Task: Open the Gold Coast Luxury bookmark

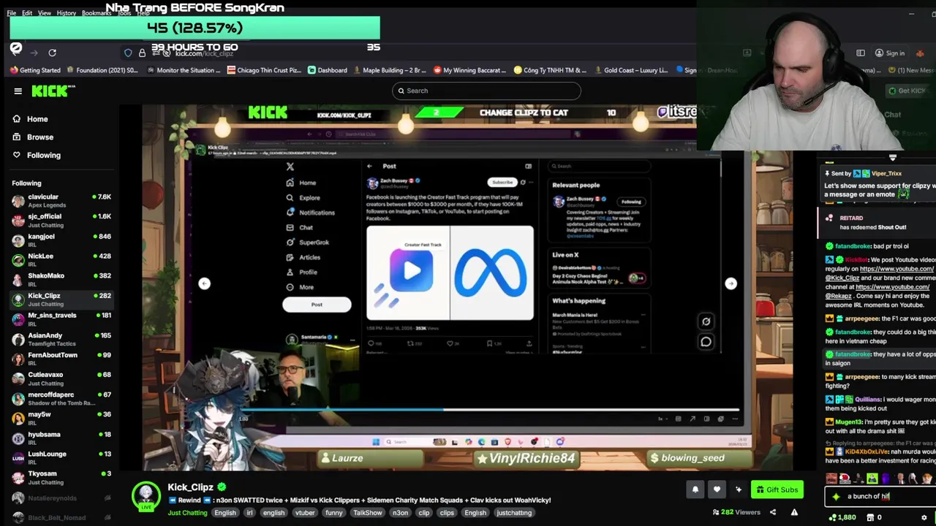Action: (630, 70)
